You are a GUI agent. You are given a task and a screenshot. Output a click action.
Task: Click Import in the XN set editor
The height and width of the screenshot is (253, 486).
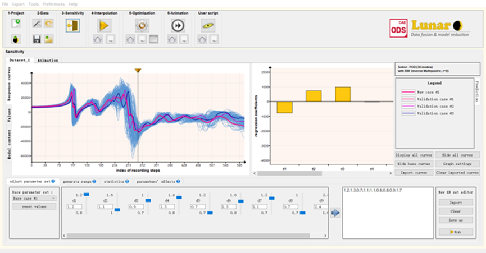pos(456,203)
